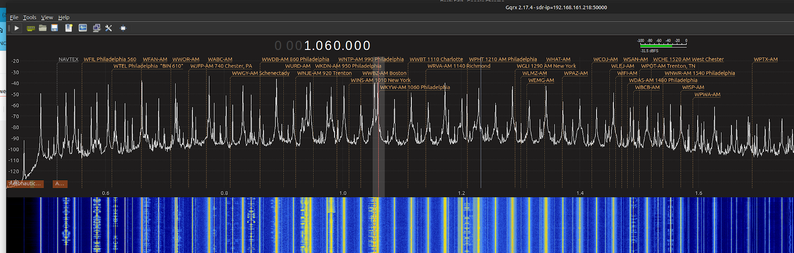This screenshot has width=794, height=253.
Task: Select the WPAZ-AM bookmark label
Action: (x=576, y=73)
